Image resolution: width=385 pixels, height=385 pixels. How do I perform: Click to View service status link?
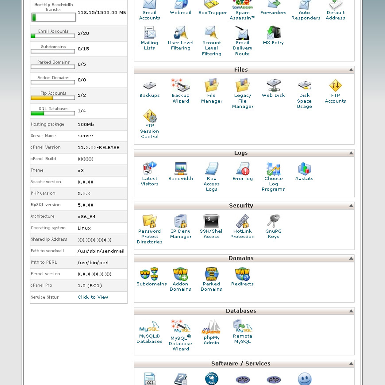coord(93,297)
